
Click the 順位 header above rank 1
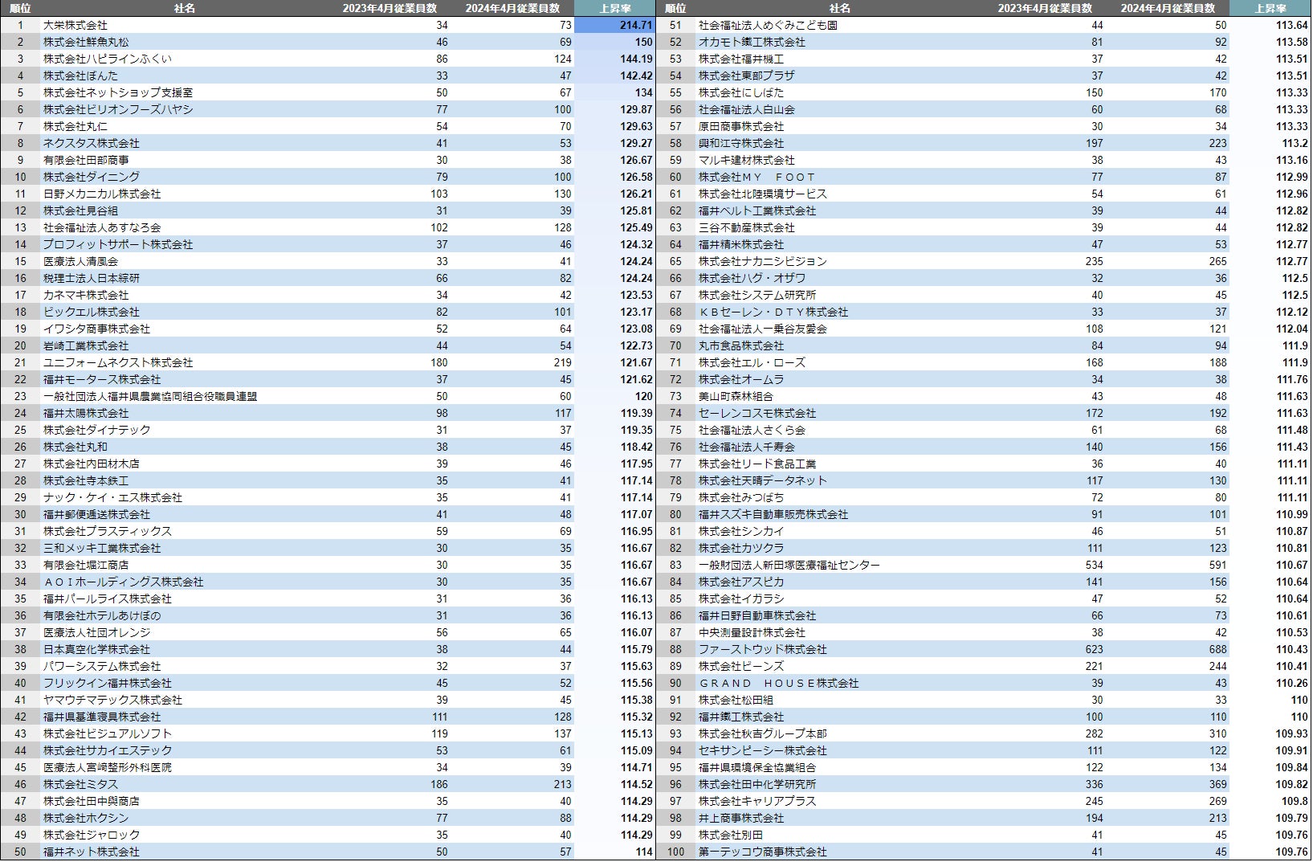tap(20, 8)
